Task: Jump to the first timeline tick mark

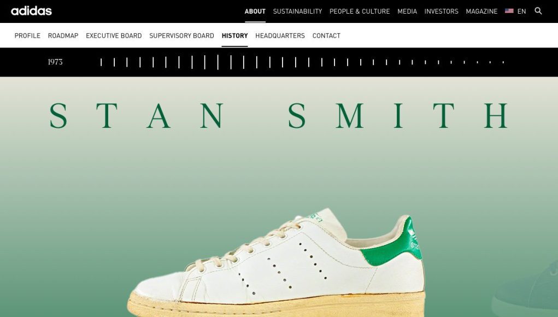Action: [101, 62]
